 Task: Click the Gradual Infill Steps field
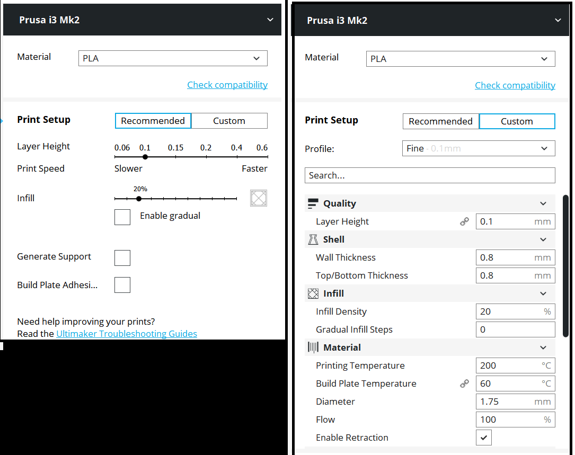(x=515, y=329)
